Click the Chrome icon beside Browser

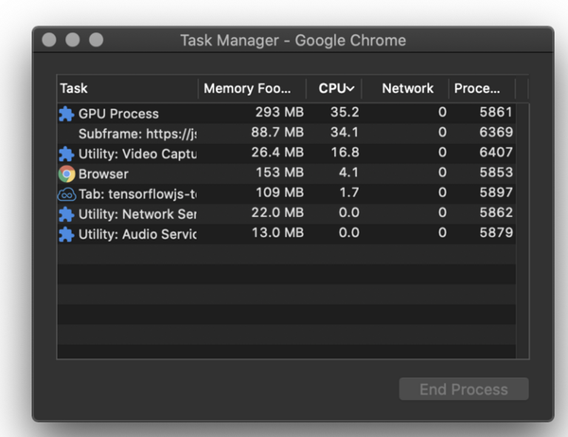click(x=66, y=173)
